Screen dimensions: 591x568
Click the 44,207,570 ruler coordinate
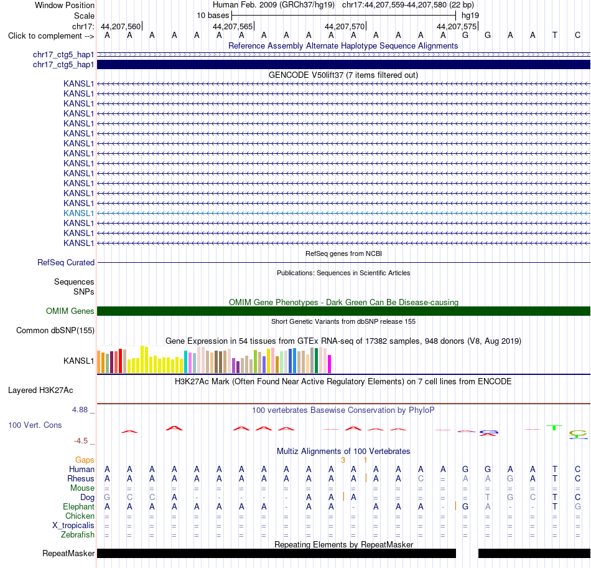[x=345, y=26]
